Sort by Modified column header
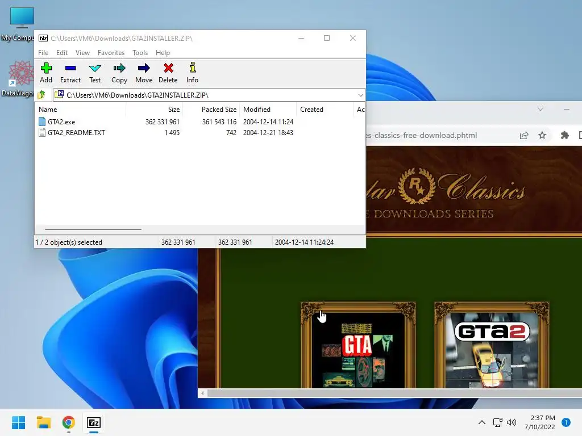The height and width of the screenshot is (436, 582). [x=268, y=110]
